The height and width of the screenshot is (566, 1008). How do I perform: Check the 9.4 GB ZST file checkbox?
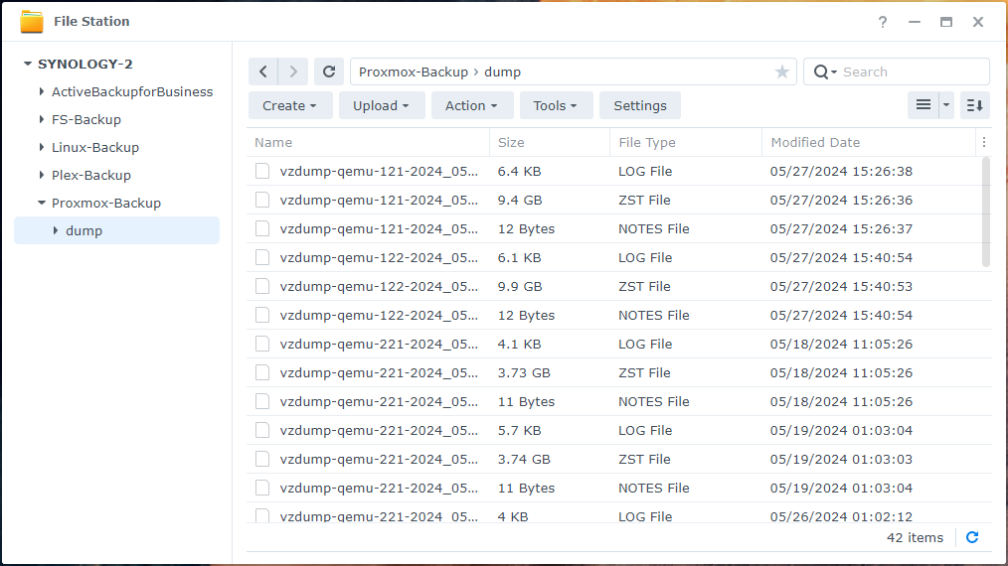click(262, 200)
